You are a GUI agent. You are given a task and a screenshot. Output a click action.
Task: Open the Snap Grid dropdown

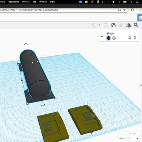pos(134,138)
